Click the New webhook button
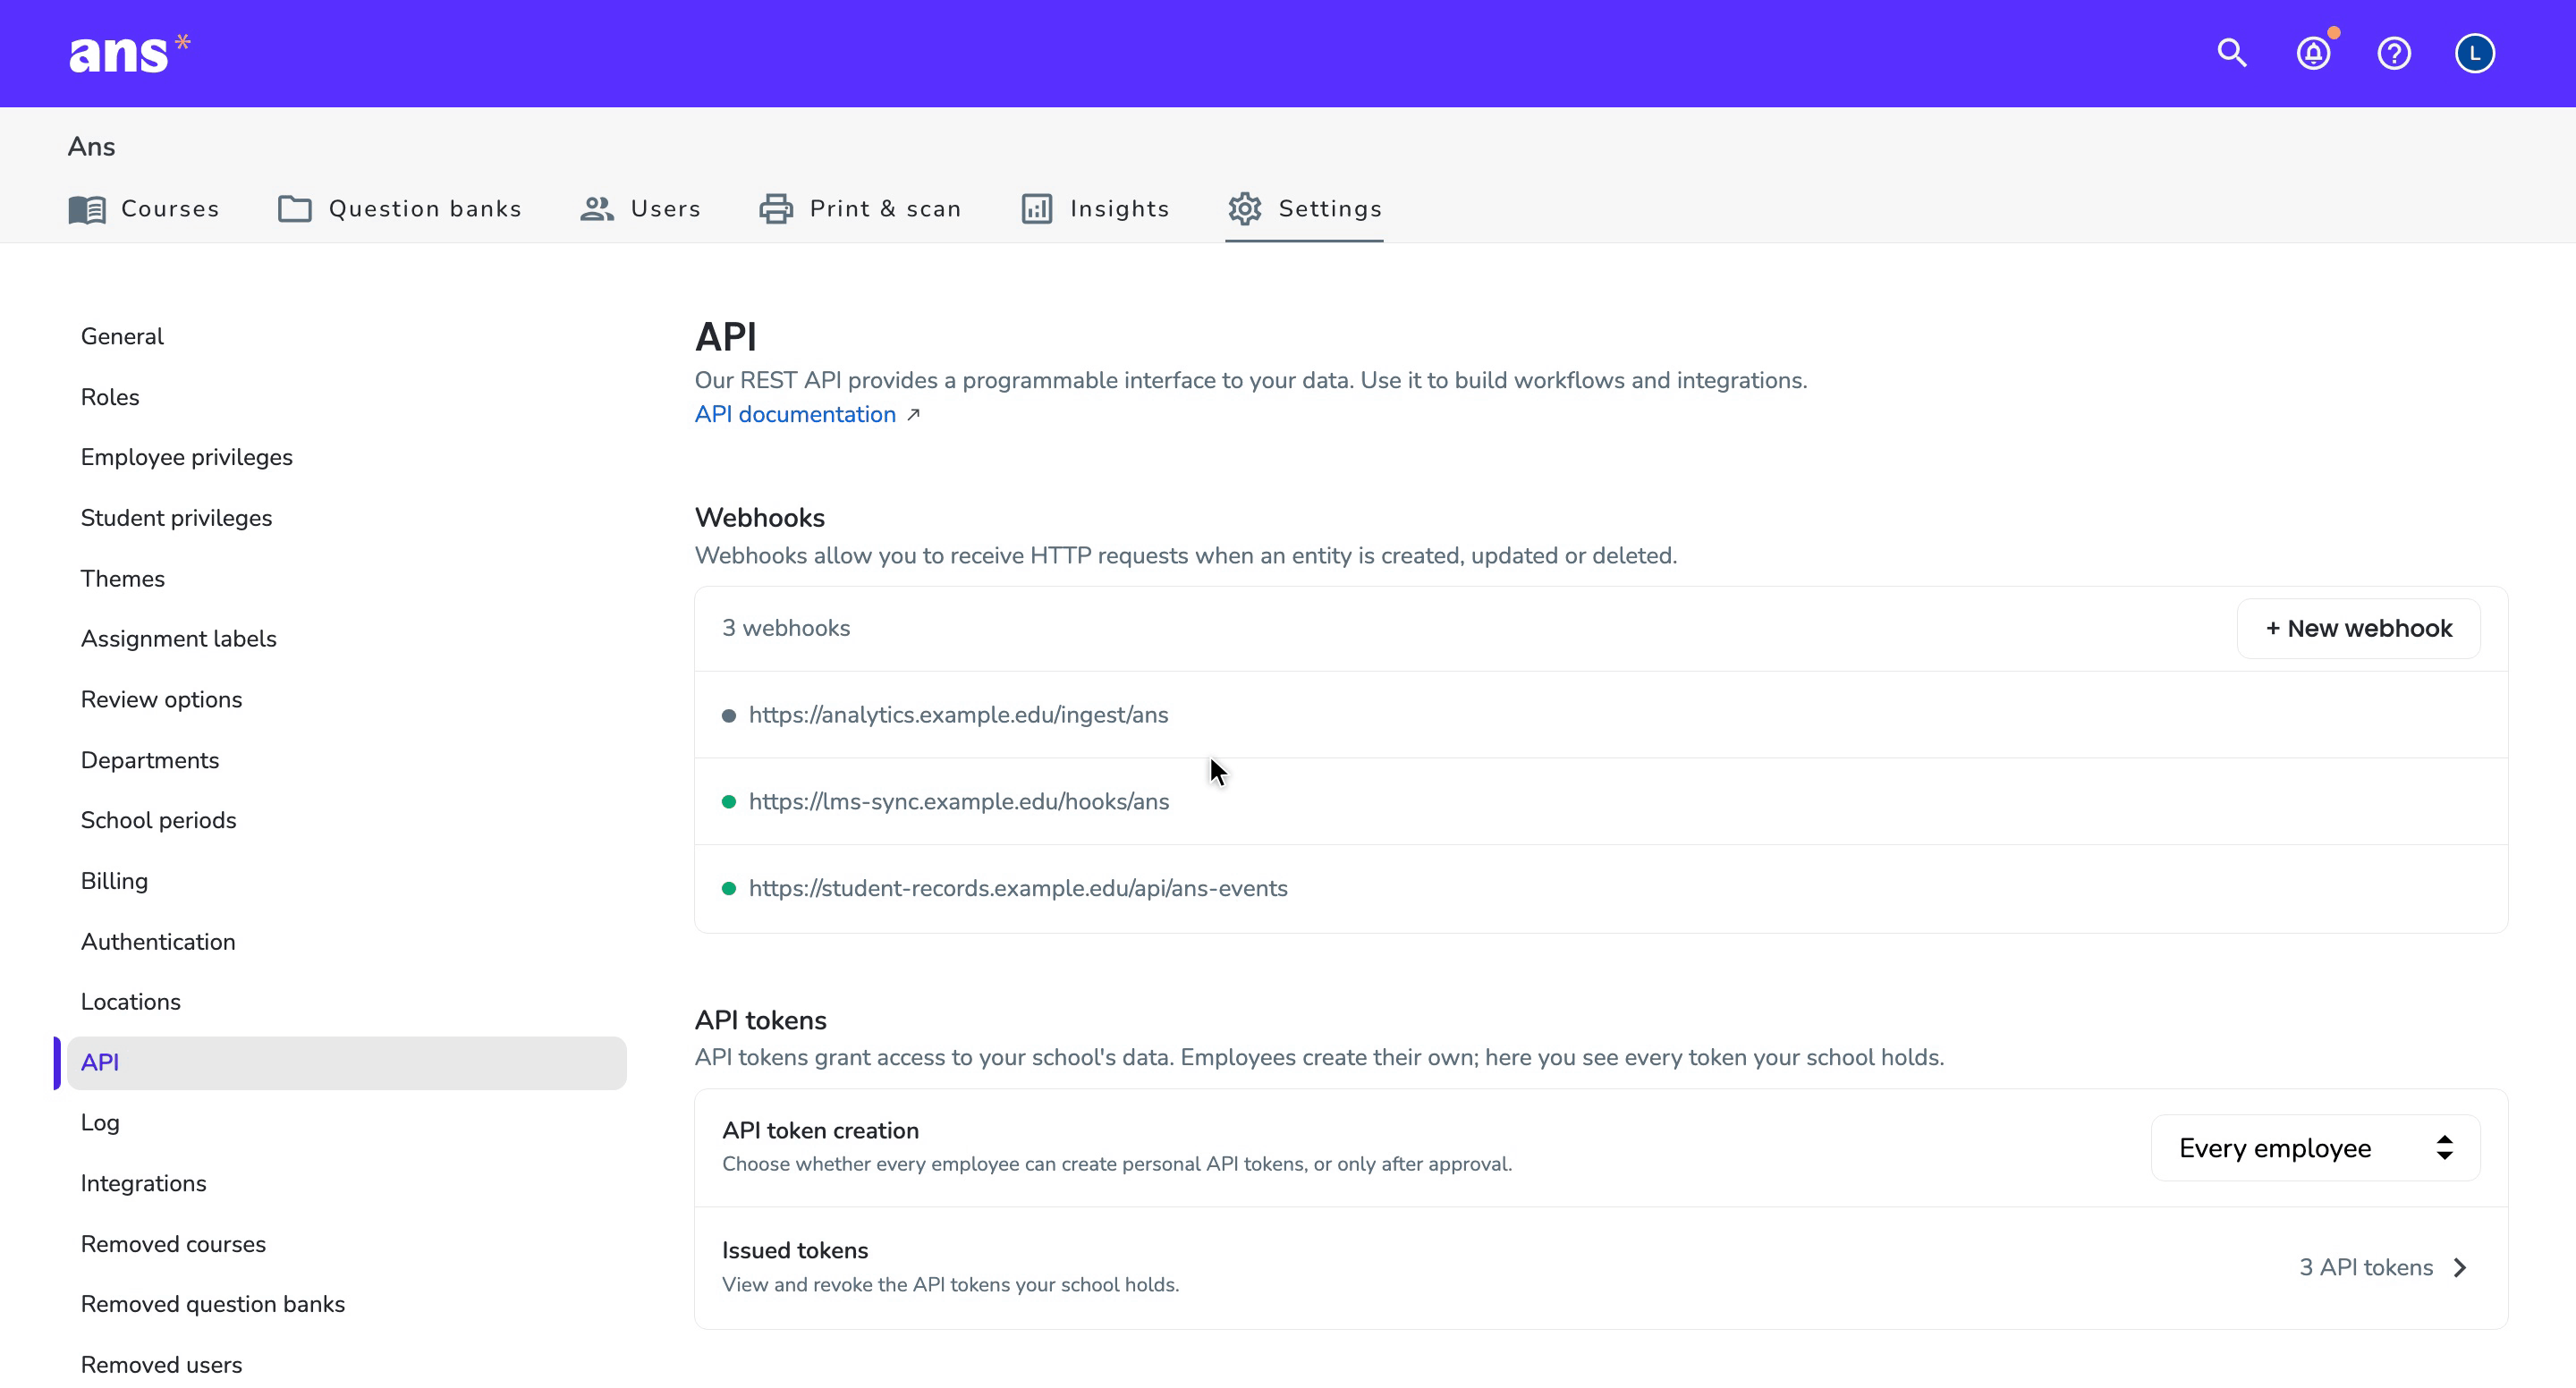 [2358, 629]
